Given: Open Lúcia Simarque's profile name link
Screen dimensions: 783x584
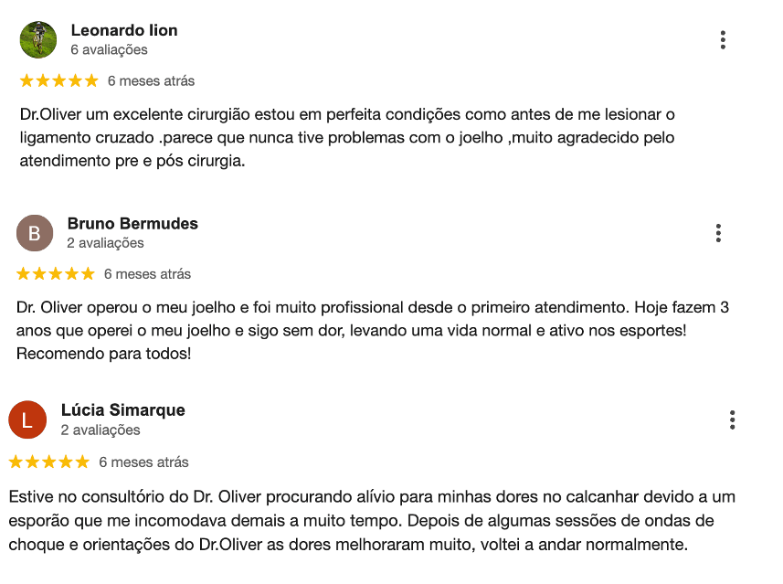Looking at the screenshot, I should [122, 410].
